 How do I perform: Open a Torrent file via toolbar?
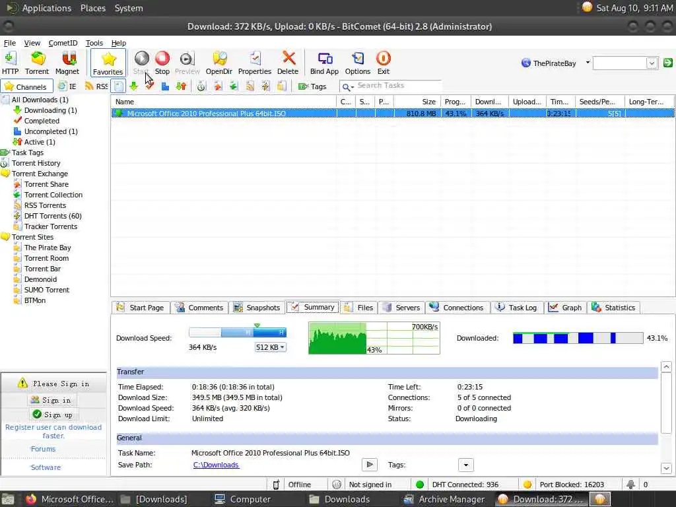pyautogui.click(x=37, y=63)
